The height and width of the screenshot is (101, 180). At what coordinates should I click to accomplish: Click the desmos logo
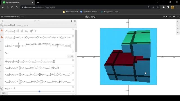pyautogui.click(x=90, y=17)
